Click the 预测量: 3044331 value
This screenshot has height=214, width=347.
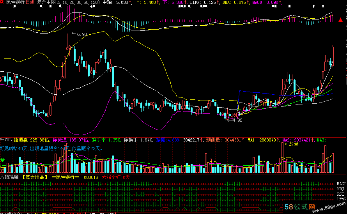pos(225,140)
